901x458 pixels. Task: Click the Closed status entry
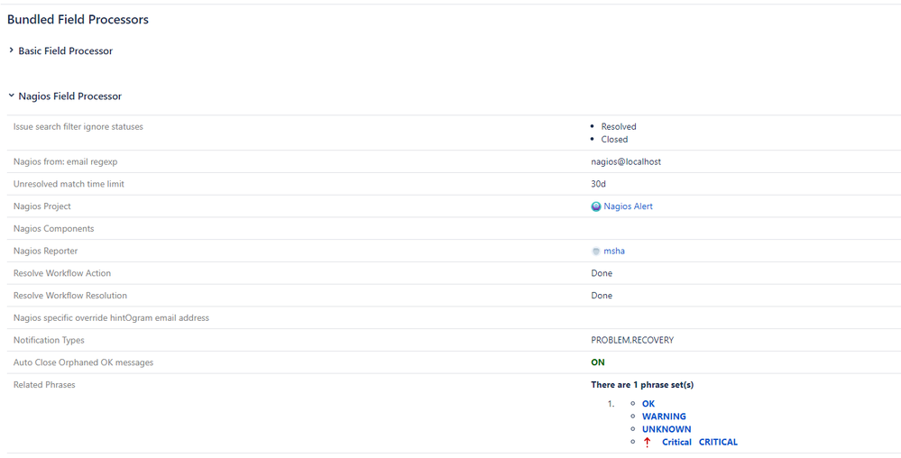pyautogui.click(x=614, y=139)
